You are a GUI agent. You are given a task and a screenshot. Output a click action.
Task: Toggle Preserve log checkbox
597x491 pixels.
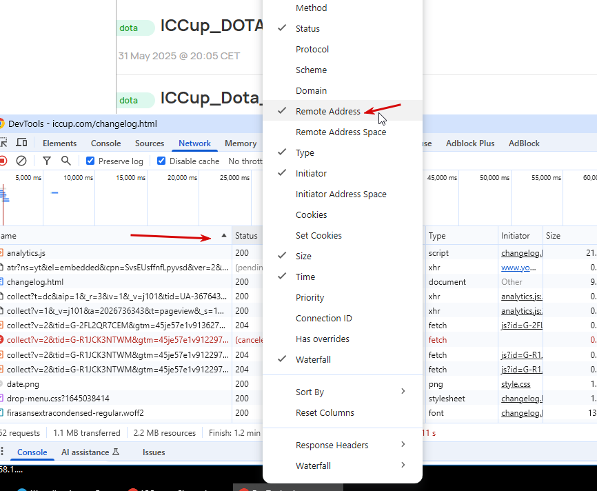[90, 161]
